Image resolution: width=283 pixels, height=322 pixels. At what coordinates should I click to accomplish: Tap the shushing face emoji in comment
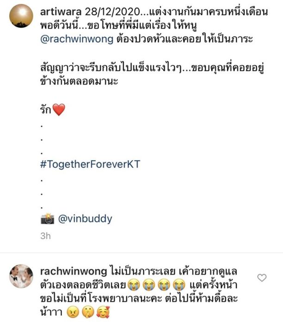[88, 312]
